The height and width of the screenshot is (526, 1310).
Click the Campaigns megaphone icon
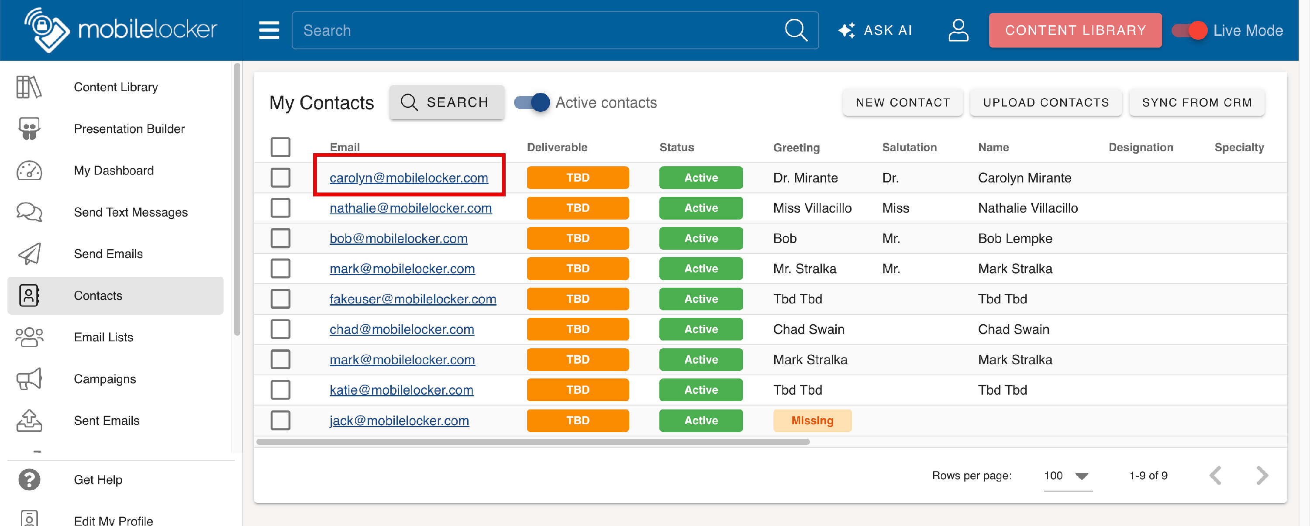(x=29, y=378)
